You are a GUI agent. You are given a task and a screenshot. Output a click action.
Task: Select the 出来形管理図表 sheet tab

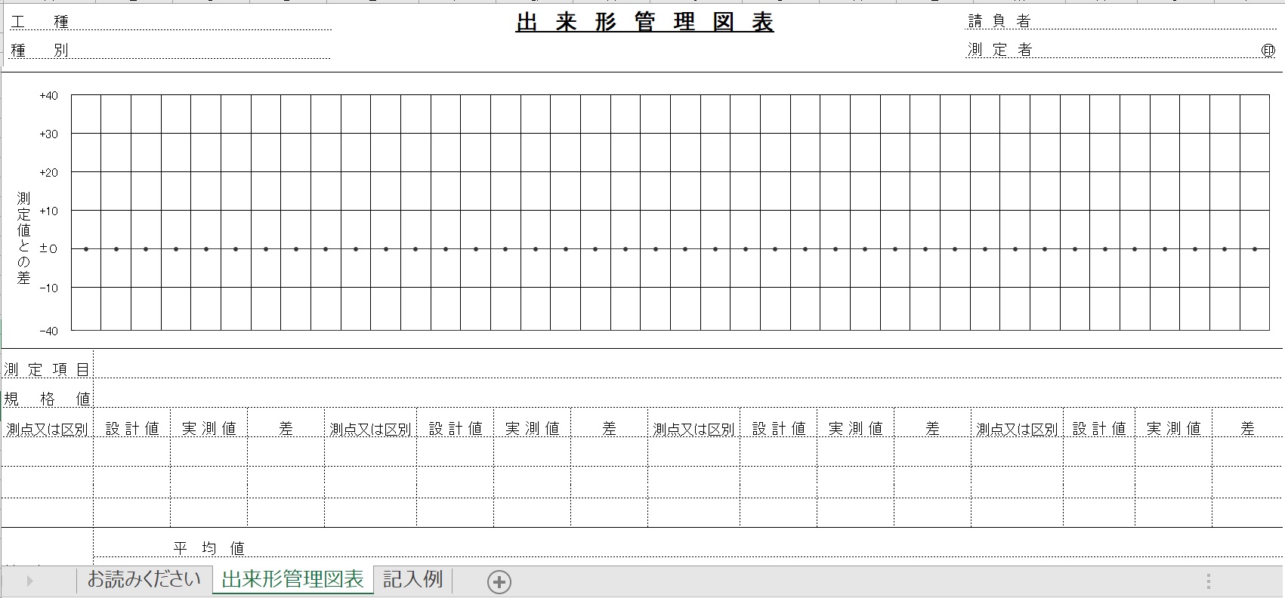pos(292,580)
